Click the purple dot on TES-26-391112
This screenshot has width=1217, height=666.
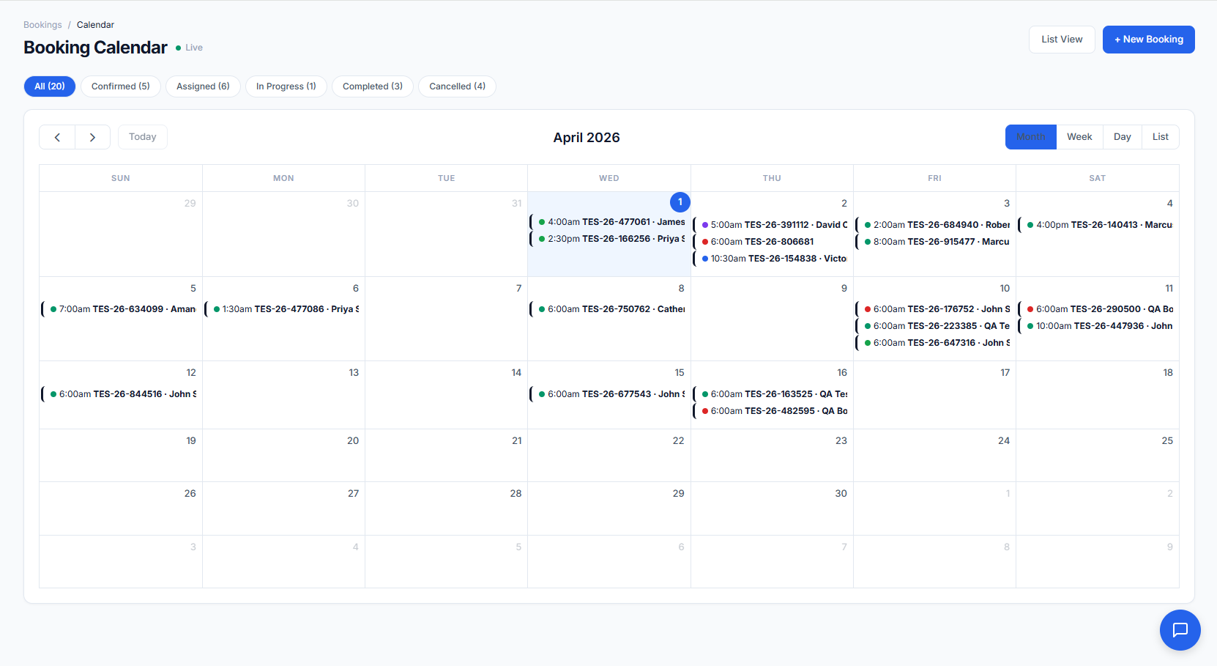[x=705, y=224]
